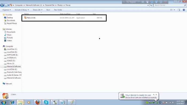Open the Paint taskbar icon
This screenshot has height=105, width=187.
coord(71,102)
